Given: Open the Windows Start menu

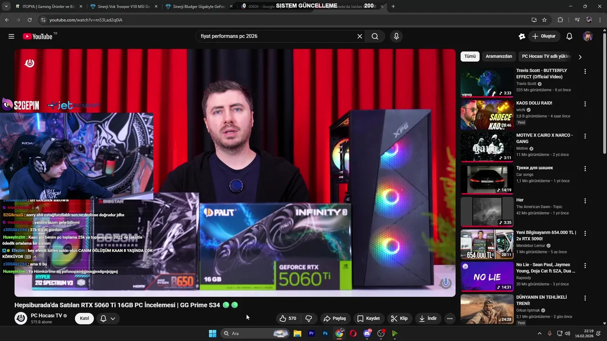Looking at the screenshot, I should [212, 333].
